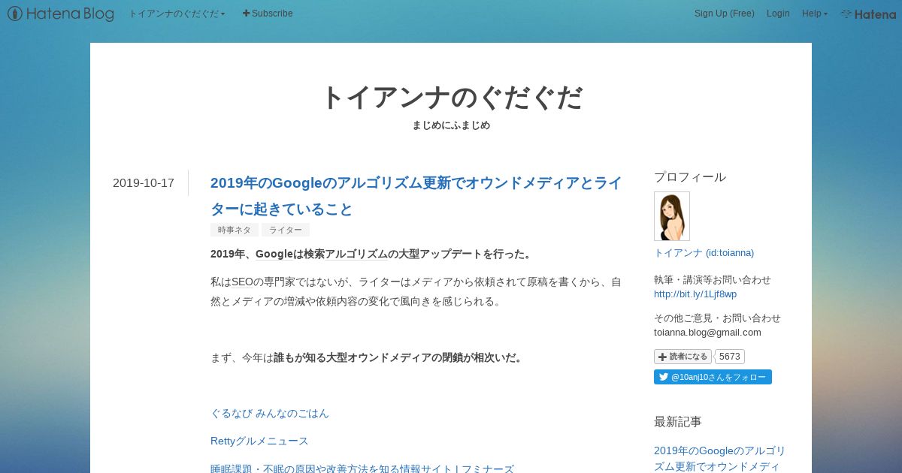Click the 5673 reader count
902x473 pixels.
[729, 357]
